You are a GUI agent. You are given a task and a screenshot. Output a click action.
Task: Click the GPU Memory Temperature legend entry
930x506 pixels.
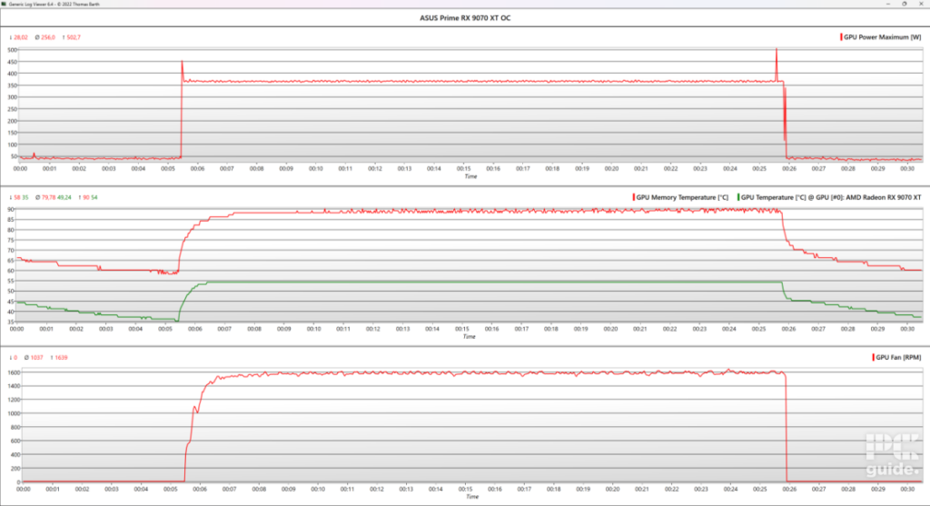click(681, 196)
